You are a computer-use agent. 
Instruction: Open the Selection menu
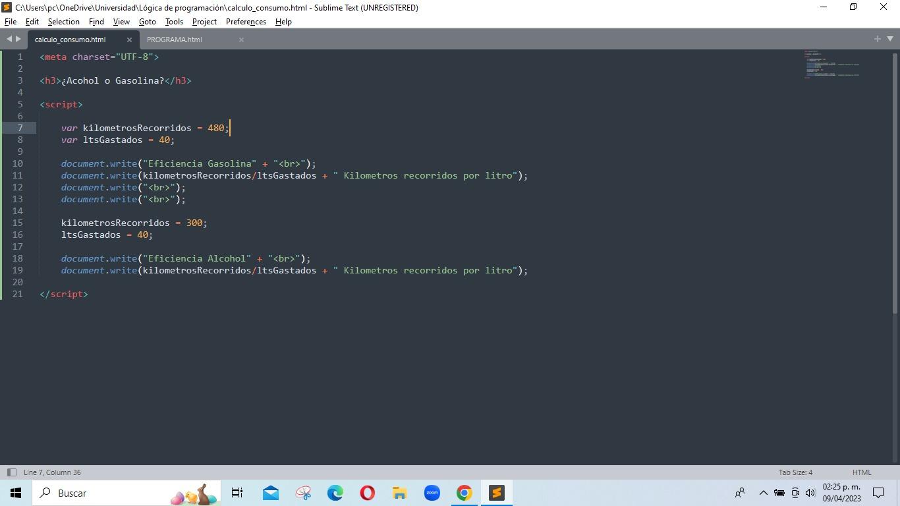tap(63, 22)
